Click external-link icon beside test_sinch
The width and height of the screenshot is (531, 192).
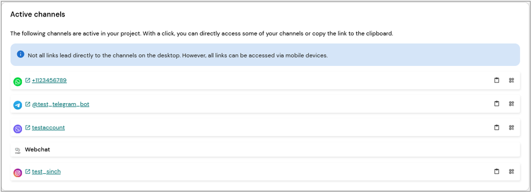tap(28, 172)
